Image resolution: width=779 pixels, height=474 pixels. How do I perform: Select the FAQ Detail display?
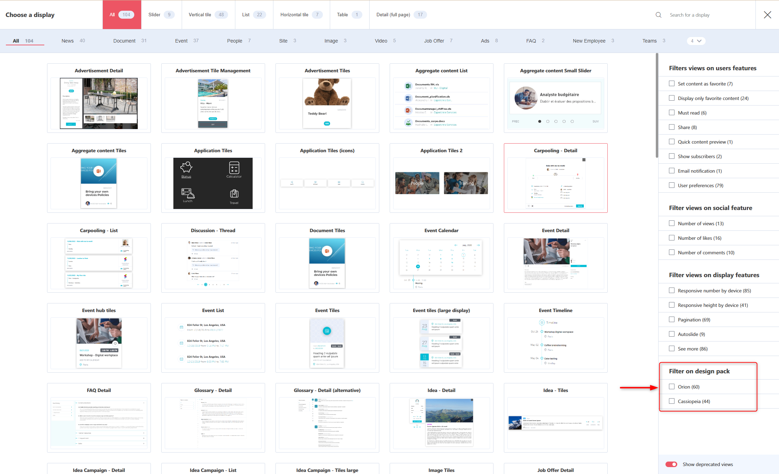pos(99,418)
